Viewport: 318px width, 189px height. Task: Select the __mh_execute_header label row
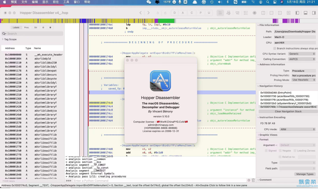click(32, 55)
